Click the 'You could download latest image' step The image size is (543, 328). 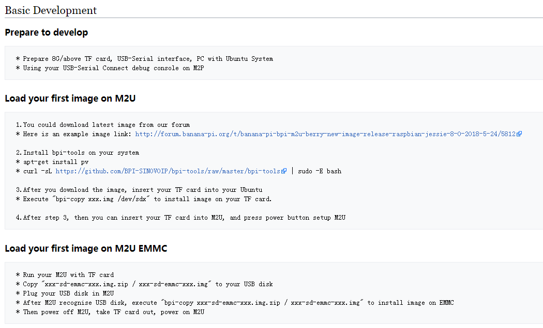coord(103,125)
